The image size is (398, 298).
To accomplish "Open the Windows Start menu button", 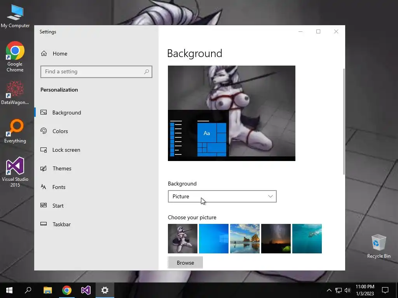I will tap(9, 290).
